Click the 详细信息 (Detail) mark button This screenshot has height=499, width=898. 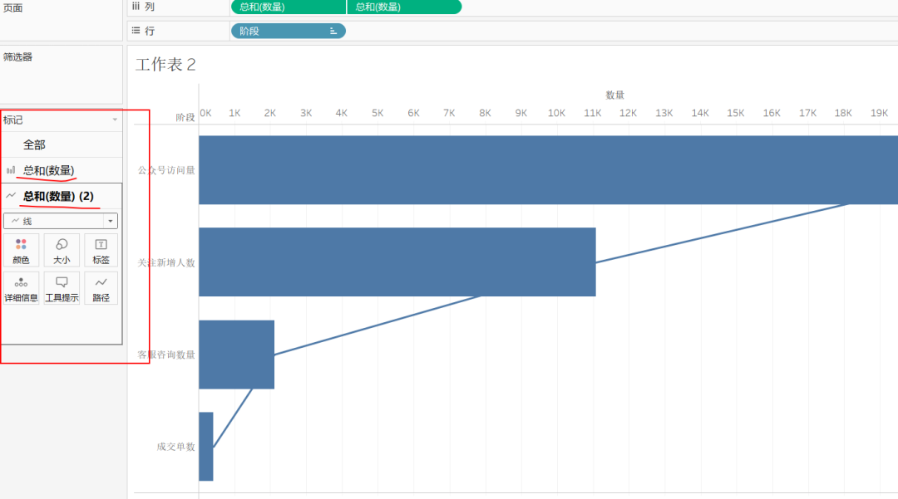(21, 288)
